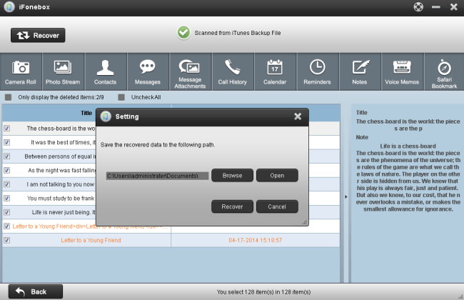Close the Setting dialog with X

click(x=298, y=116)
